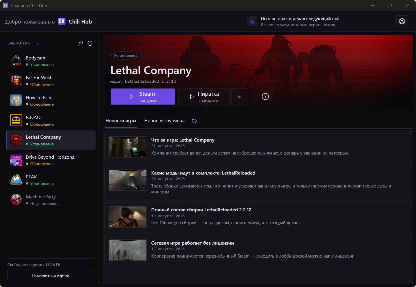Click free disk space text 182,4 ГБ
416x287 pixels.
pos(34,265)
